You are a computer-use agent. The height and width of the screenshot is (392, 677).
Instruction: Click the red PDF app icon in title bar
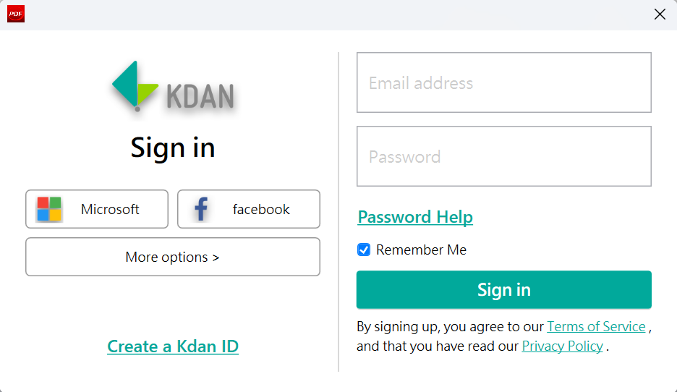tap(16, 14)
